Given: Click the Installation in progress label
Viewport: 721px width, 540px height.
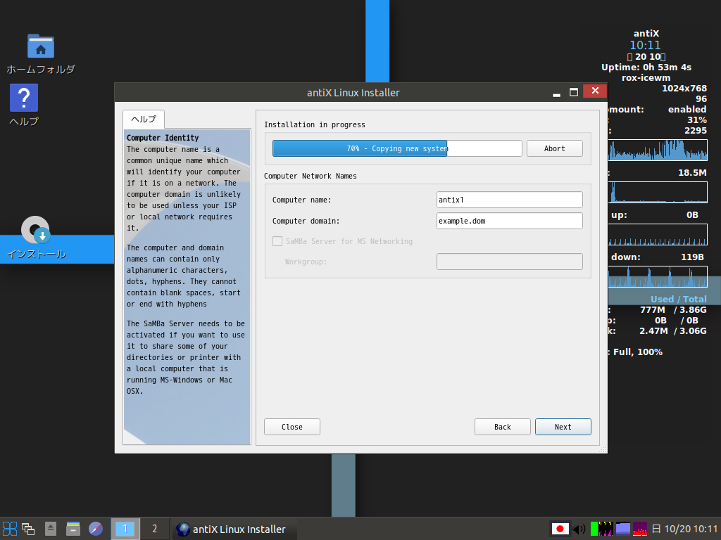Looking at the screenshot, I should pyautogui.click(x=315, y=124).
